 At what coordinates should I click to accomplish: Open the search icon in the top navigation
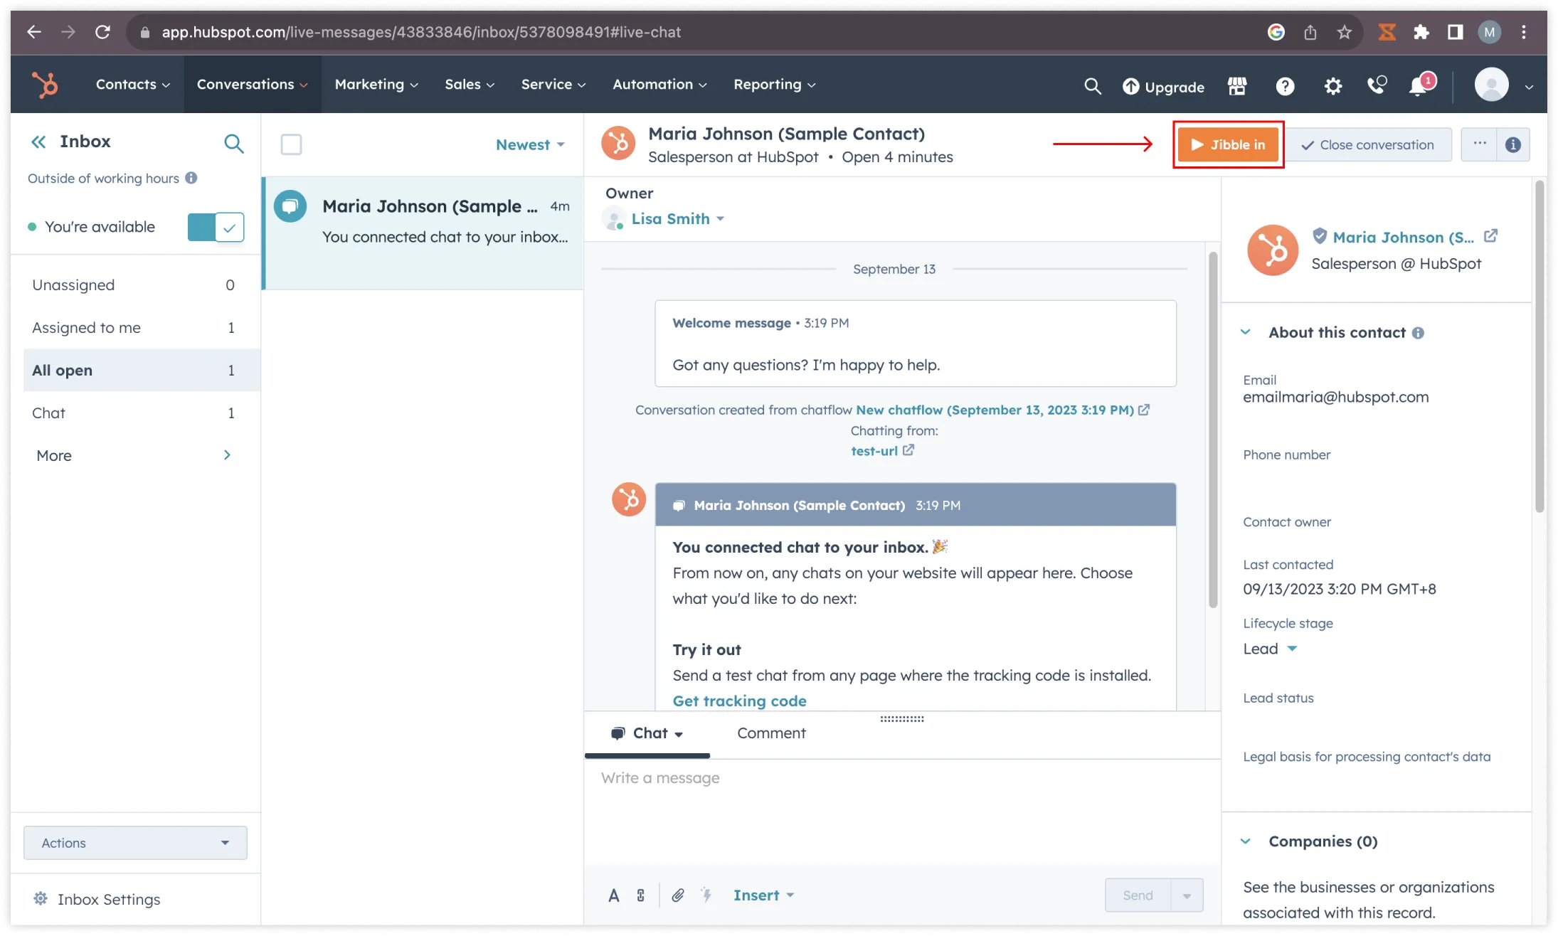[1093, 85]
